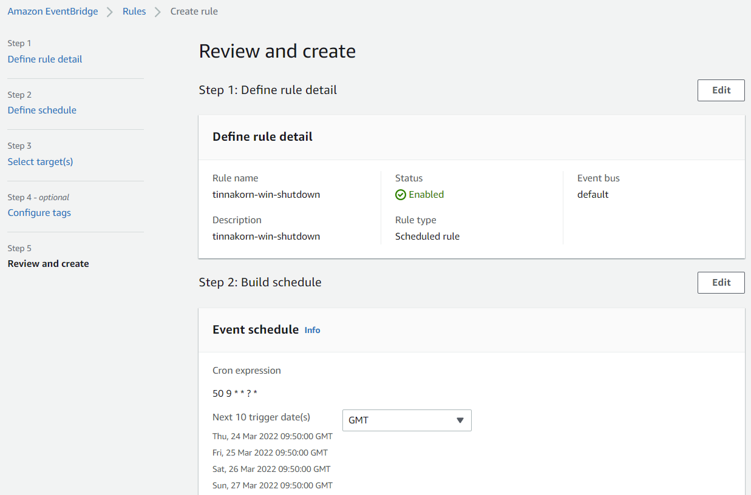751x495 pixels.
Task: Open Step 4 Configure tags
Action: (39, 212)
